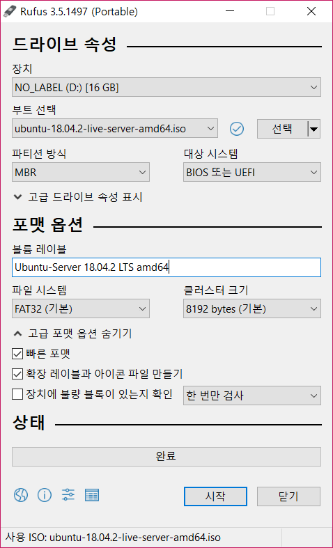This screenshot has width=333, height=548.
Task: Click the 선택 button
Action: click(282, 129)
